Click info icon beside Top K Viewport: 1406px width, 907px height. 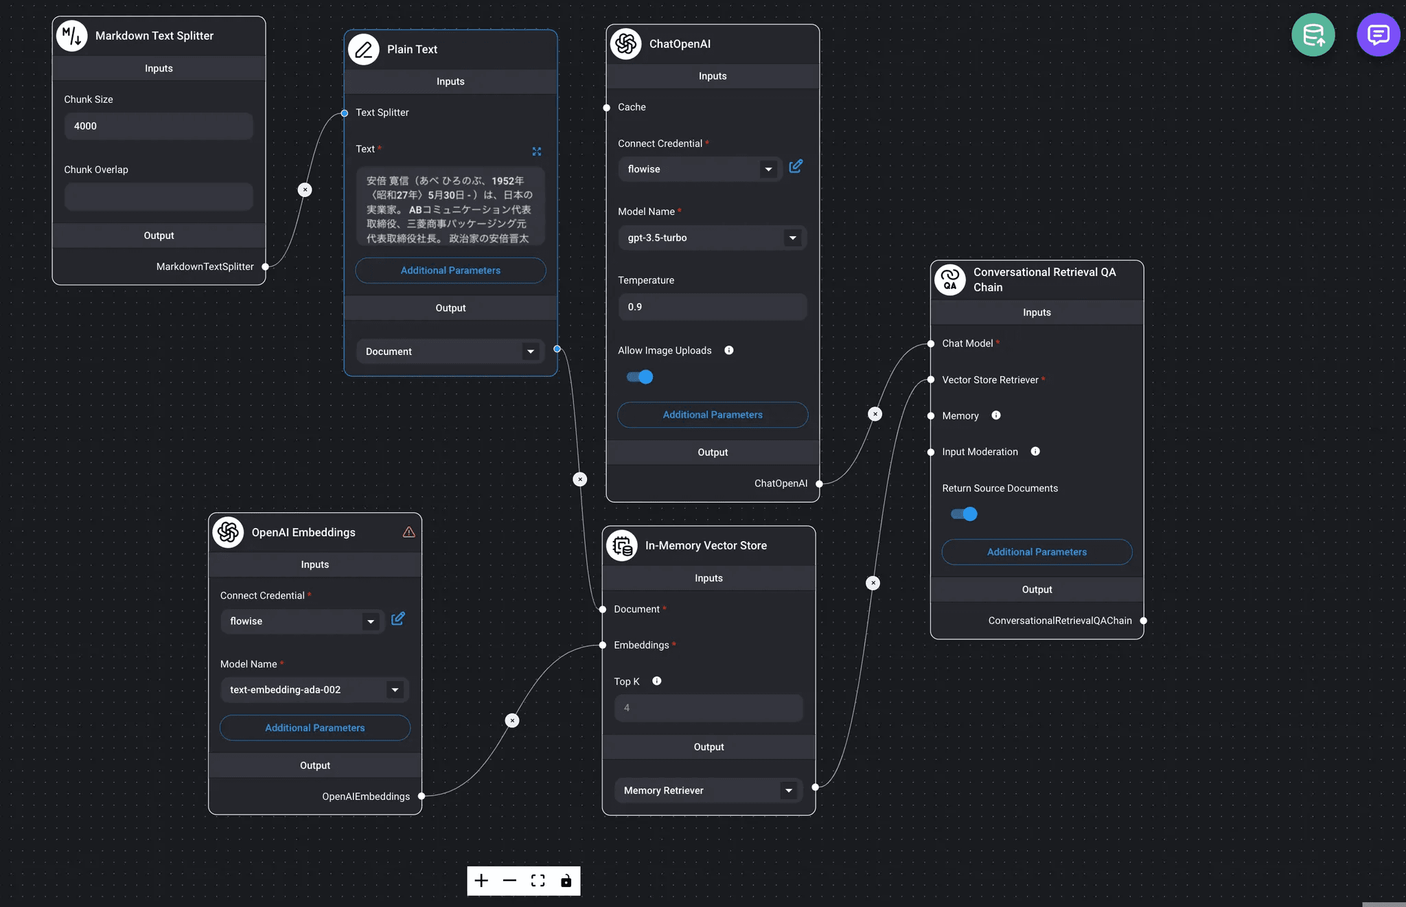point(657,681)
